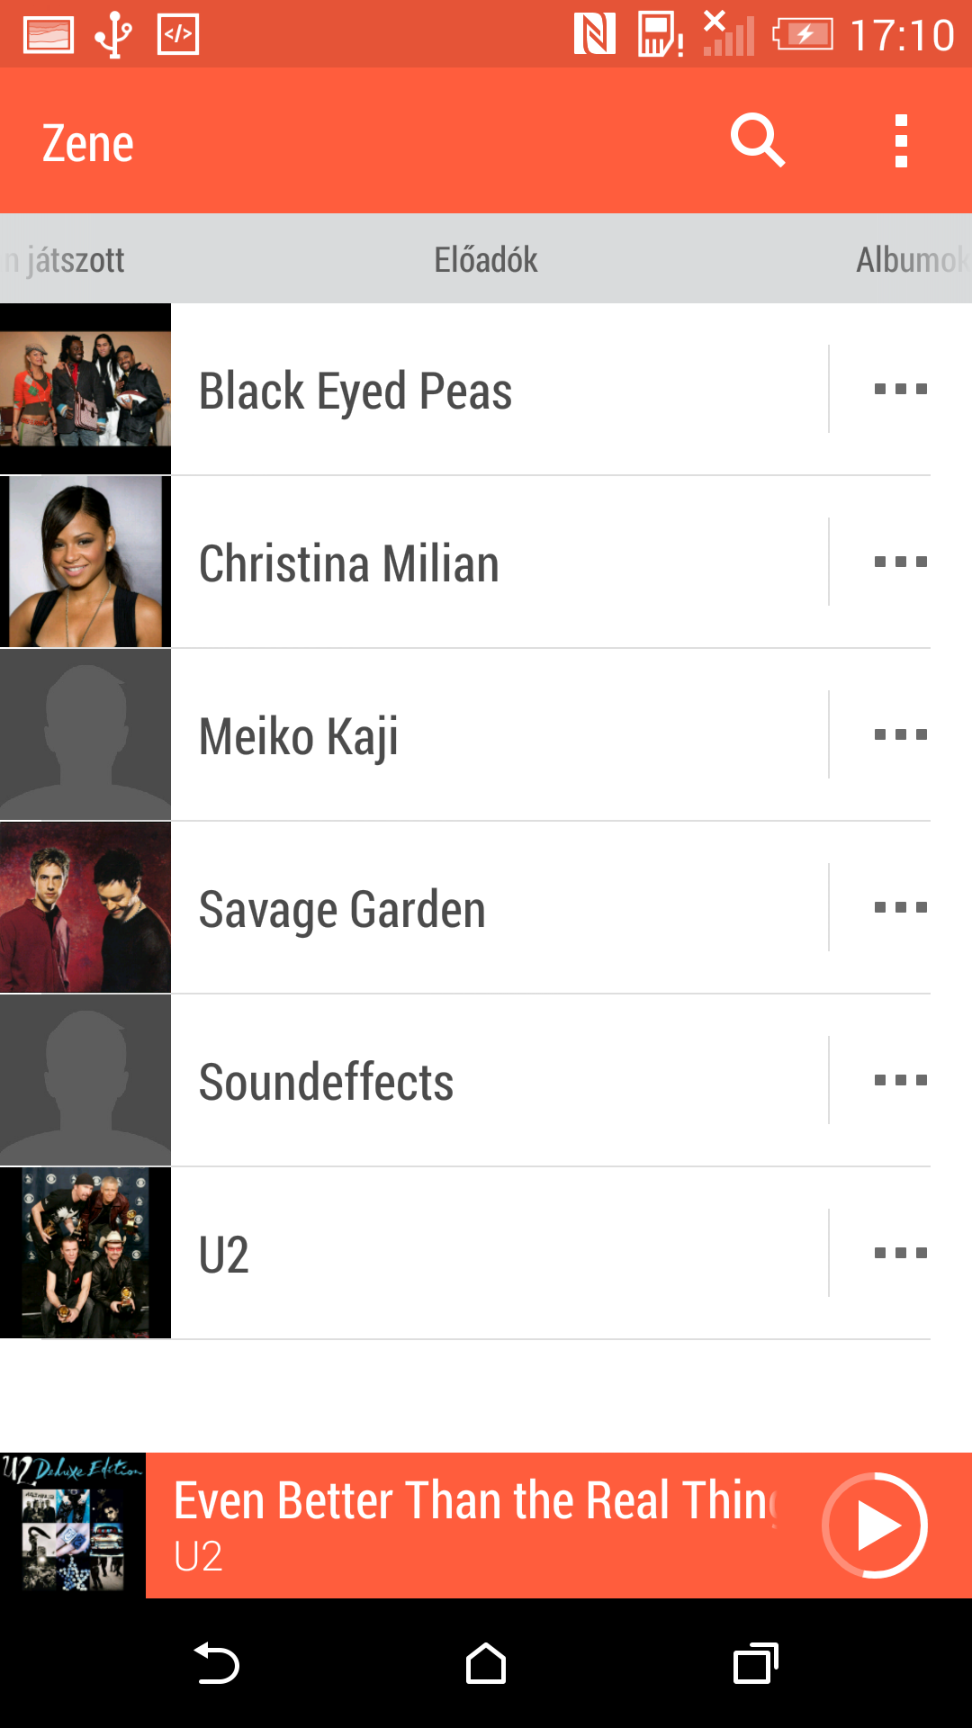Open the three-dot menu for U2
This screenshot has height=1728, width=972.
coord(900,1254)
